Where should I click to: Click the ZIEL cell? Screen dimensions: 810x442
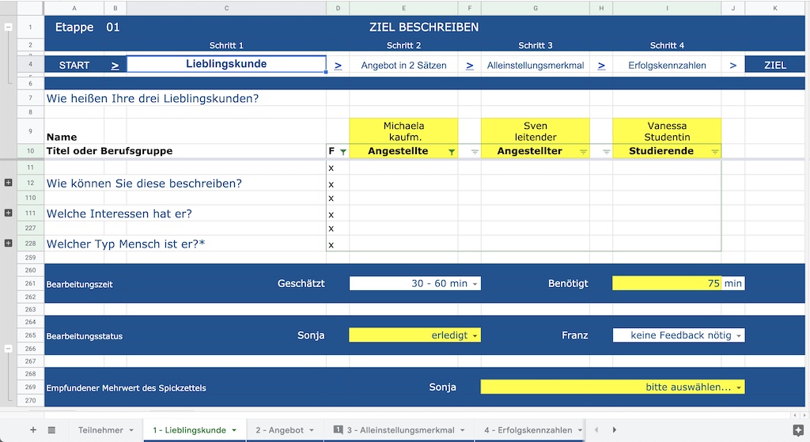pyautogui.click(x=775, y=65)
